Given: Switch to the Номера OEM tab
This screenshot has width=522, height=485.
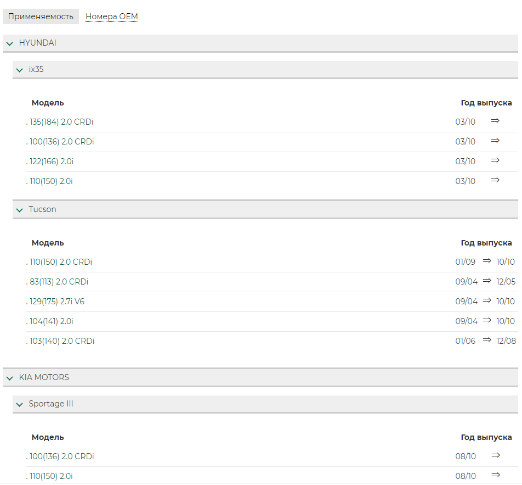Looking at the screenshot, I should 111,16.
